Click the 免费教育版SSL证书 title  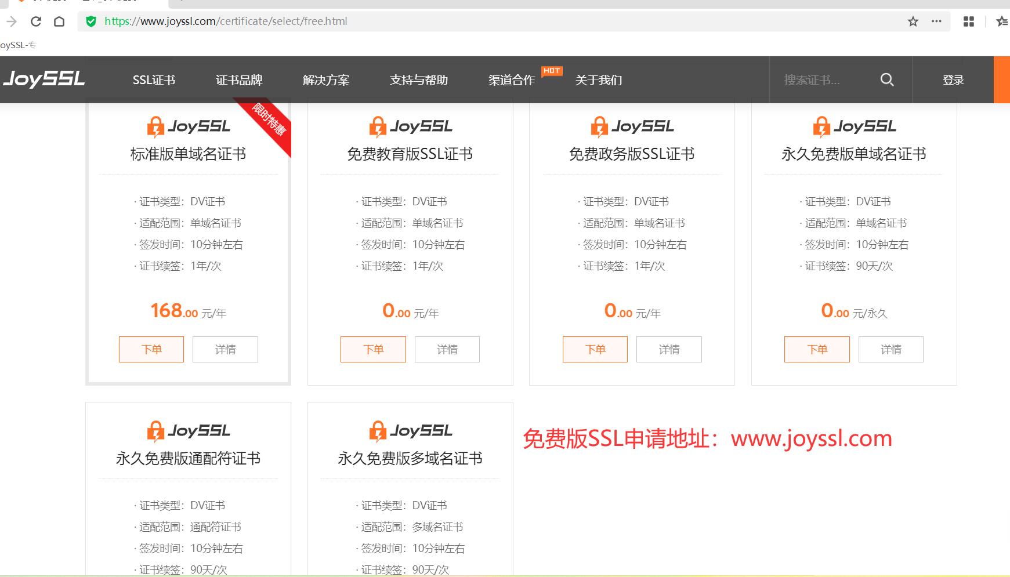click(x=410, y=154)
